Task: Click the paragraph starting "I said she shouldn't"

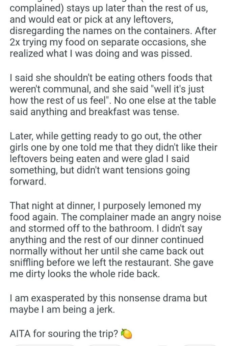Action: (x=111, y=96)
